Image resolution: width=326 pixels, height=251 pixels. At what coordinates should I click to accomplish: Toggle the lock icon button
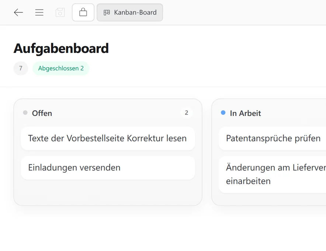[83, 12]
